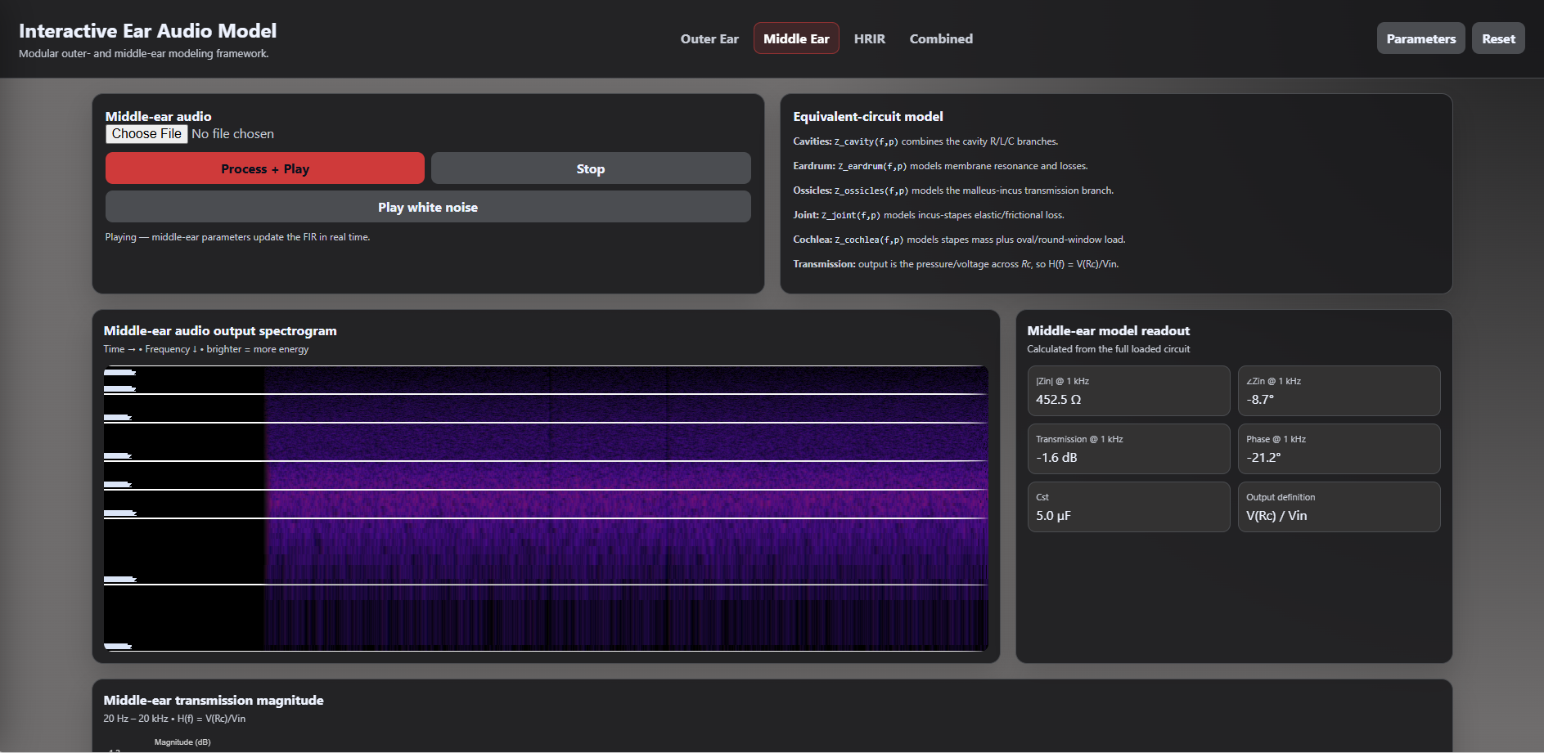Select the Middle Ear tab

point(796,38)
